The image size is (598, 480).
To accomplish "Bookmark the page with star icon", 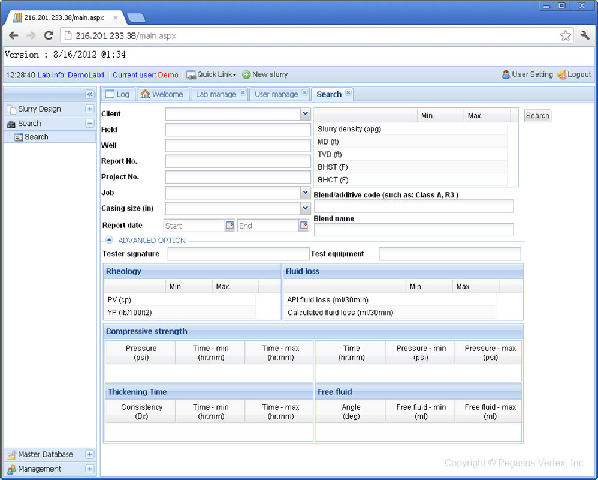I will click(566, 35).
